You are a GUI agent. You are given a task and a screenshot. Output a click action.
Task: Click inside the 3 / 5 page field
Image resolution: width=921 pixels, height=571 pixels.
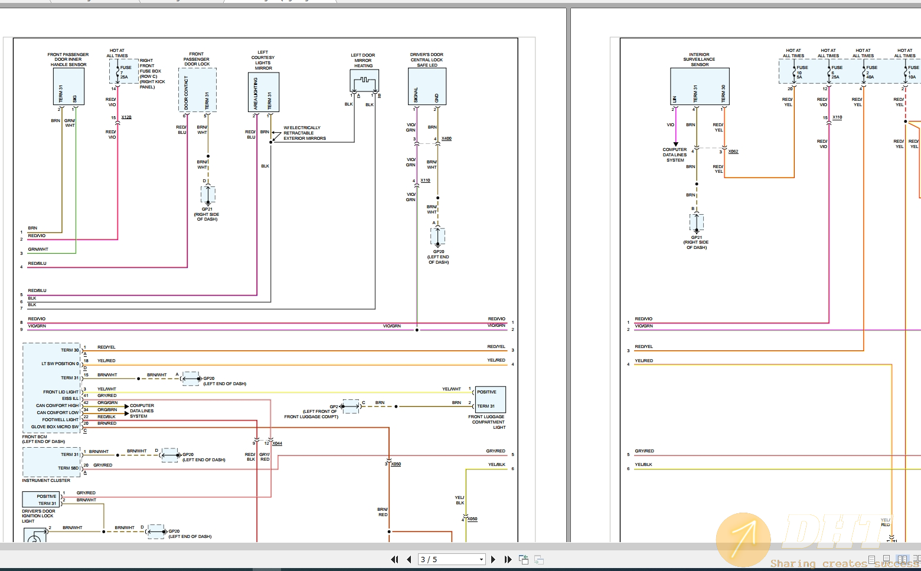[448, 559]
